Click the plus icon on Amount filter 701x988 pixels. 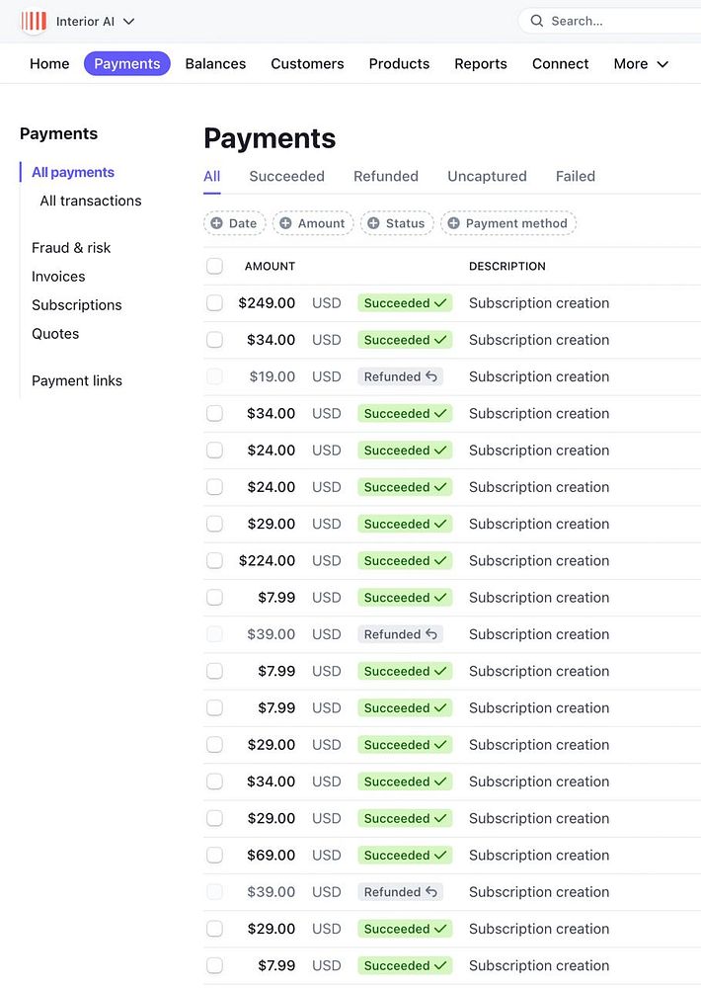[x=285, y=223]
